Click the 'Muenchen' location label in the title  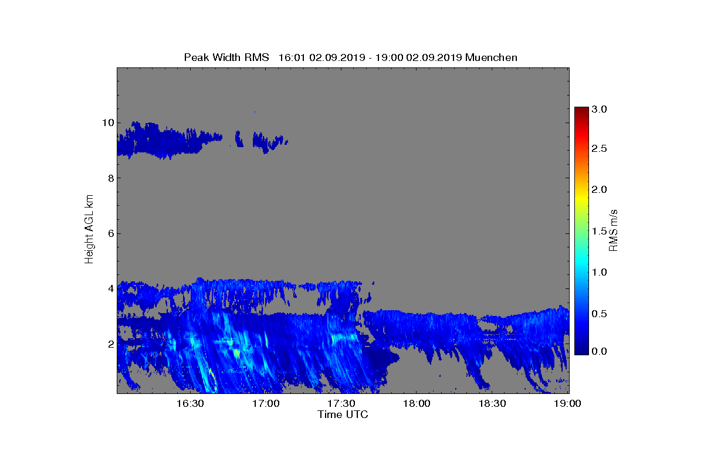click(492, 57)
